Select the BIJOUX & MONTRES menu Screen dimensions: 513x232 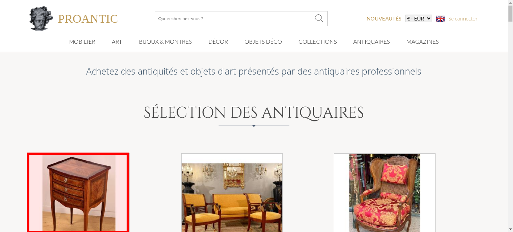(165, 42)
